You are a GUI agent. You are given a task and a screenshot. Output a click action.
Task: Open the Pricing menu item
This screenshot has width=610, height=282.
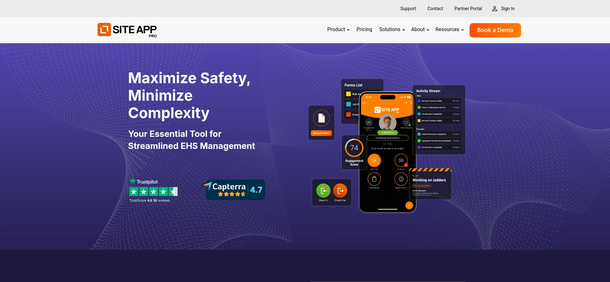[x=364, y=30]
